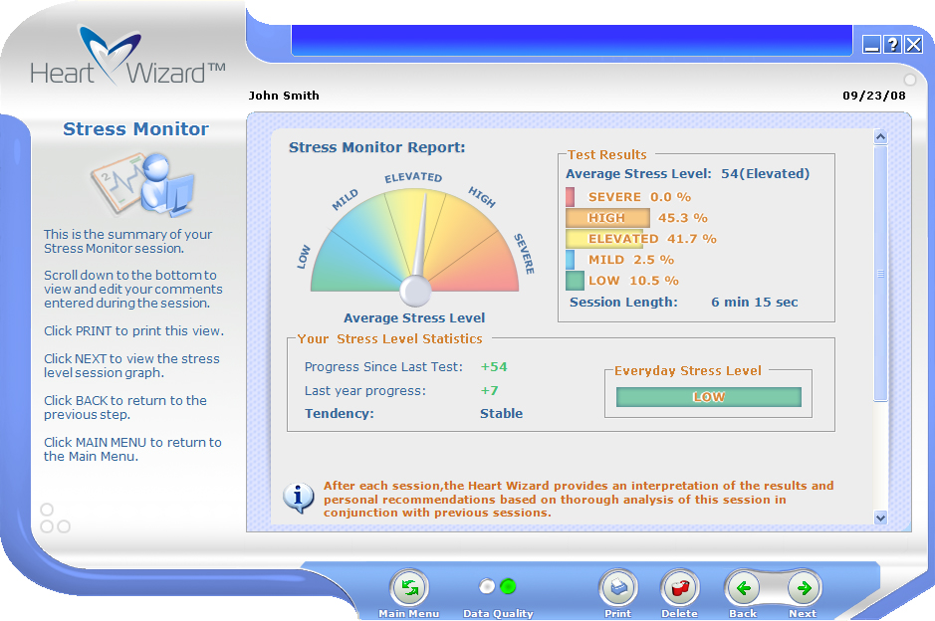Click the Heart Wizard logo
The width and height of the screenshot is (935, 621).
point(127,58)
